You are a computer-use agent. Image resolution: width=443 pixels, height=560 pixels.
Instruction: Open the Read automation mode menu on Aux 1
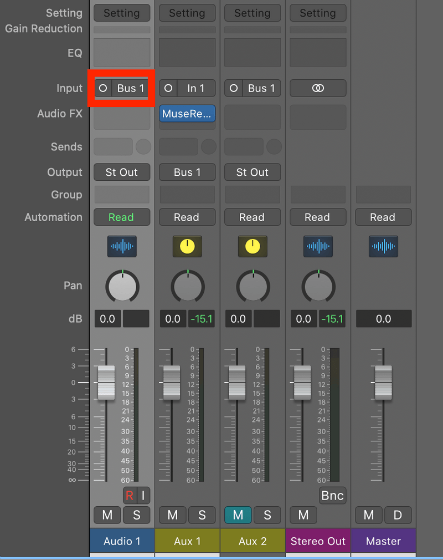tap(187, 217)
